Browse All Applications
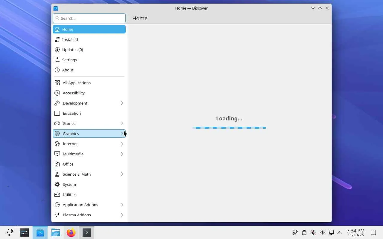383x239 pixels. (89, 83)
